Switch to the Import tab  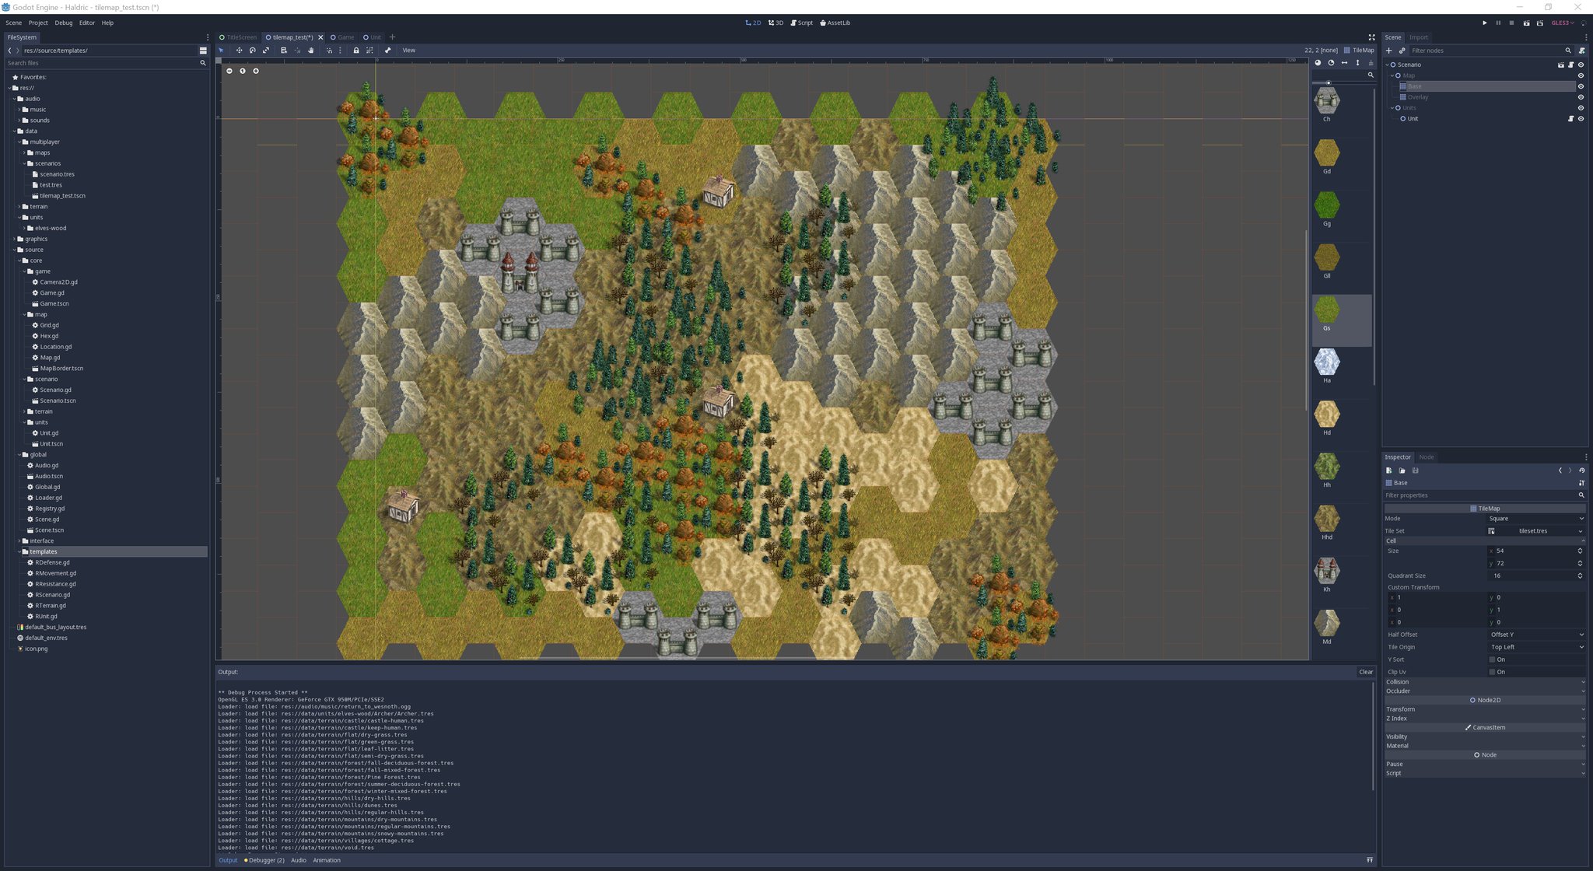click(x=1419, y=37)
